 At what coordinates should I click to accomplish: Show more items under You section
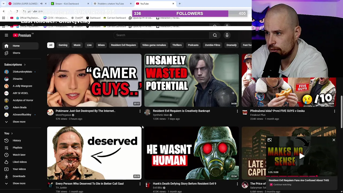20,183
